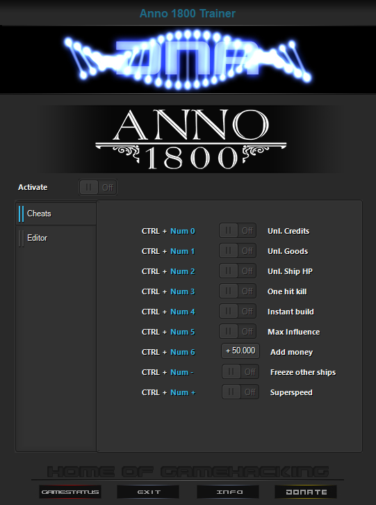
Task: Click the Max Influence label
Action: [294, 332]
